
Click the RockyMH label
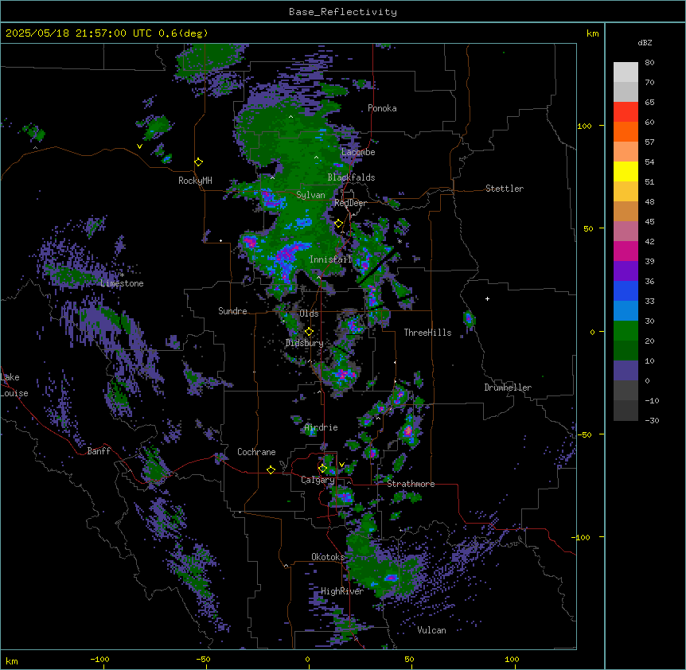point(195,181)
